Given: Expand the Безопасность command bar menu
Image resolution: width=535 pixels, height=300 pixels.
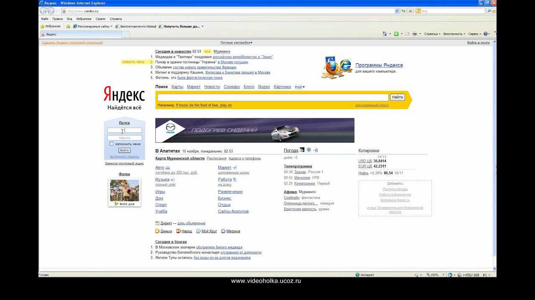Looking at the screenshot, I should pos(454,34).
